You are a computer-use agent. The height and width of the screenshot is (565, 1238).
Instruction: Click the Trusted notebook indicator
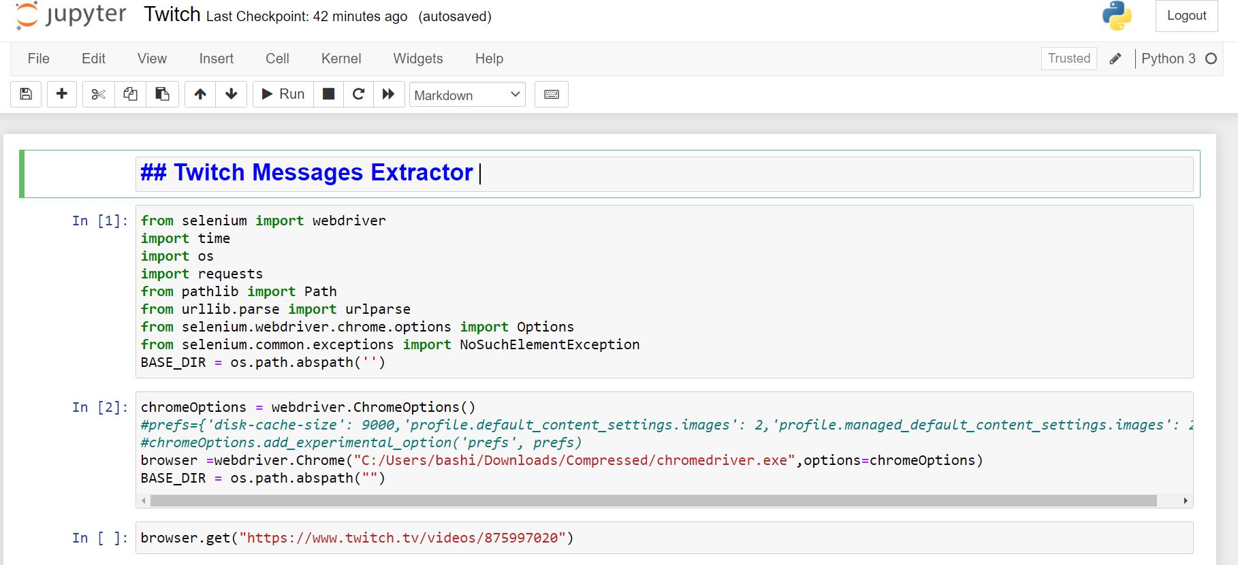pyautogui.click(x=1069, y=59)
